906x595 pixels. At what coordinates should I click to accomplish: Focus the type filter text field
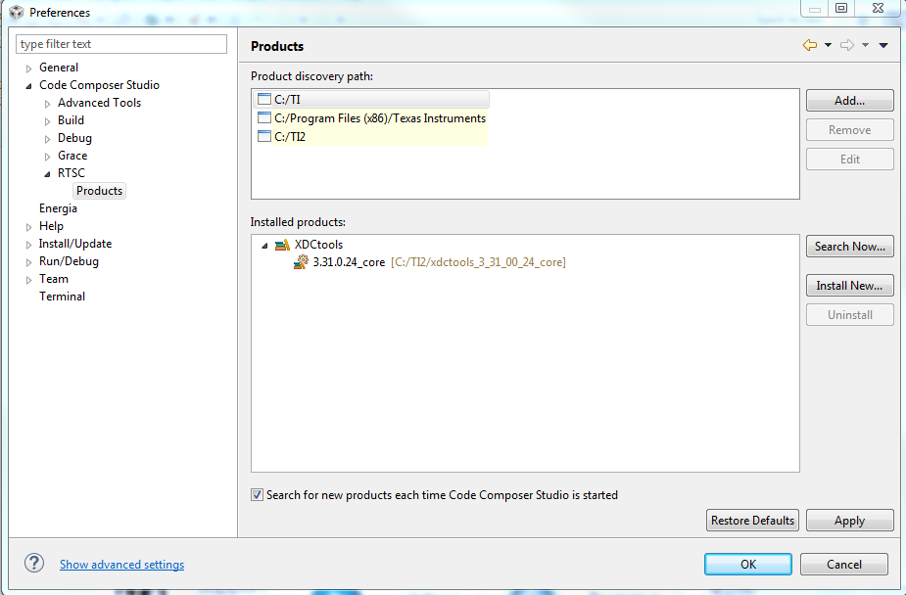coord(121,44)
